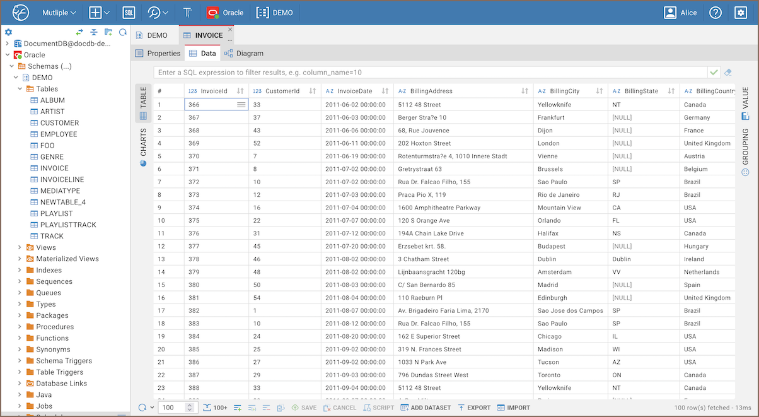Open the SQL editor icon
Screen dimensions: 759x417
(x=129, y=13)
